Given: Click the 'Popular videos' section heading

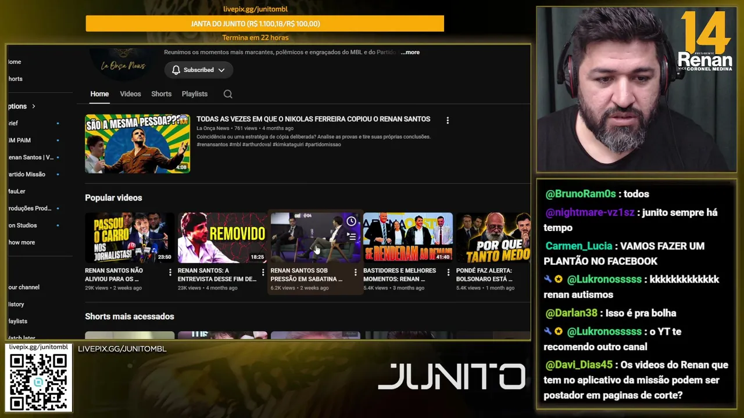Looking at the screenshot, I should tap(113, 198).
